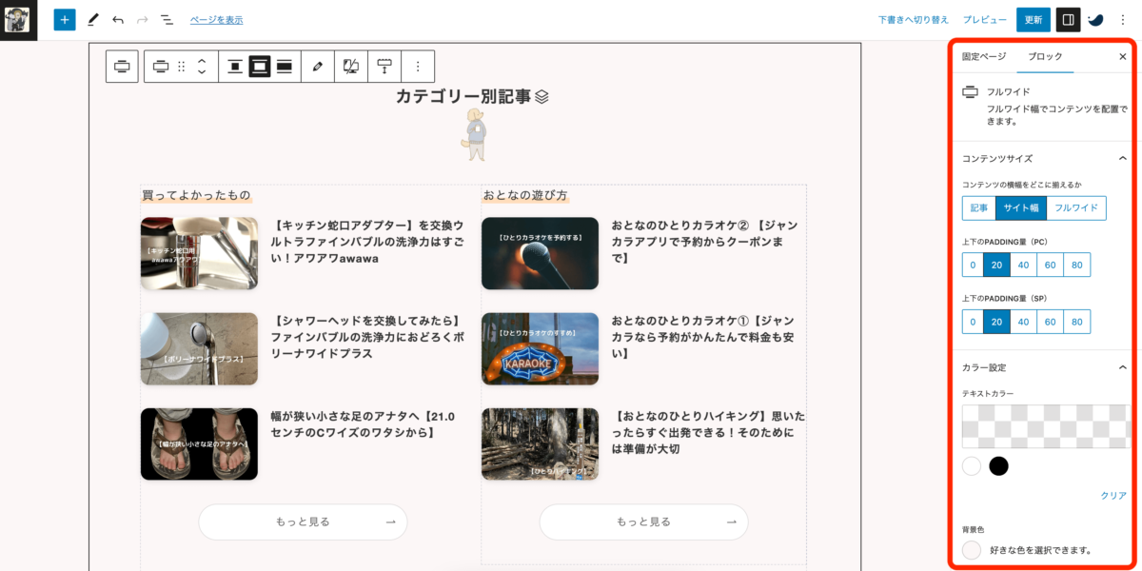Move the block up with the up chevron

[202, 61]
